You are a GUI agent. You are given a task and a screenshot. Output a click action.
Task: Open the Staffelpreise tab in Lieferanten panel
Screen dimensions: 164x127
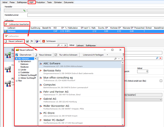coord(91,46)
